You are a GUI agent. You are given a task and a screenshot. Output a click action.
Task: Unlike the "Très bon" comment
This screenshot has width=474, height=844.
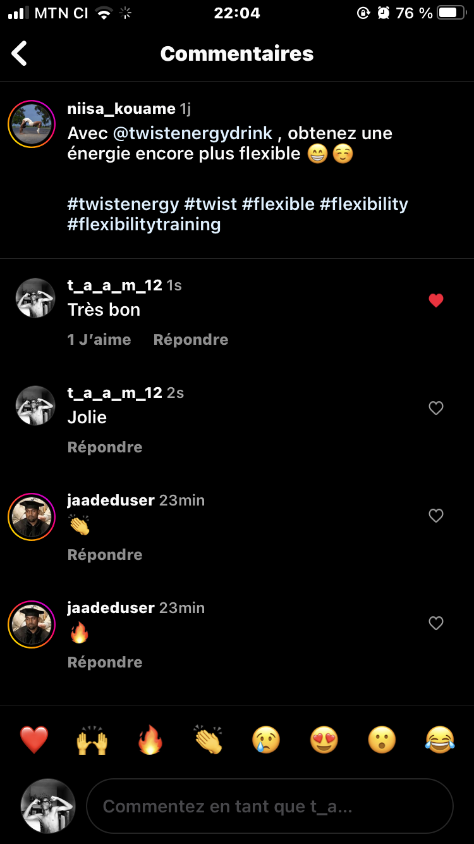pos(436,301)
